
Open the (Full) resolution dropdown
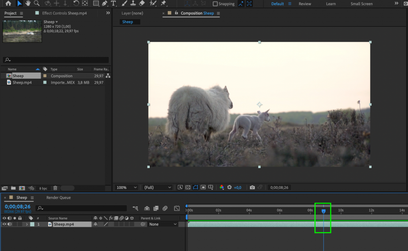click(x=157, y=187)
